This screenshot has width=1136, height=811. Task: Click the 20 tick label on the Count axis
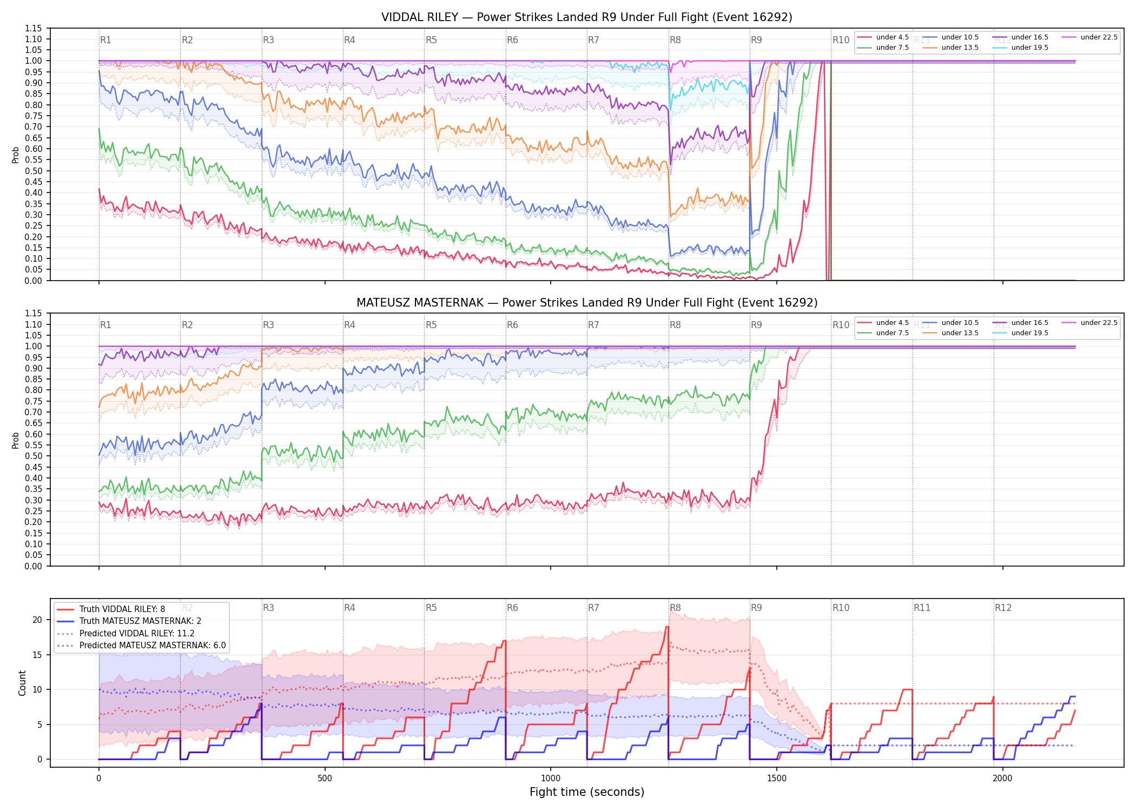37,620
